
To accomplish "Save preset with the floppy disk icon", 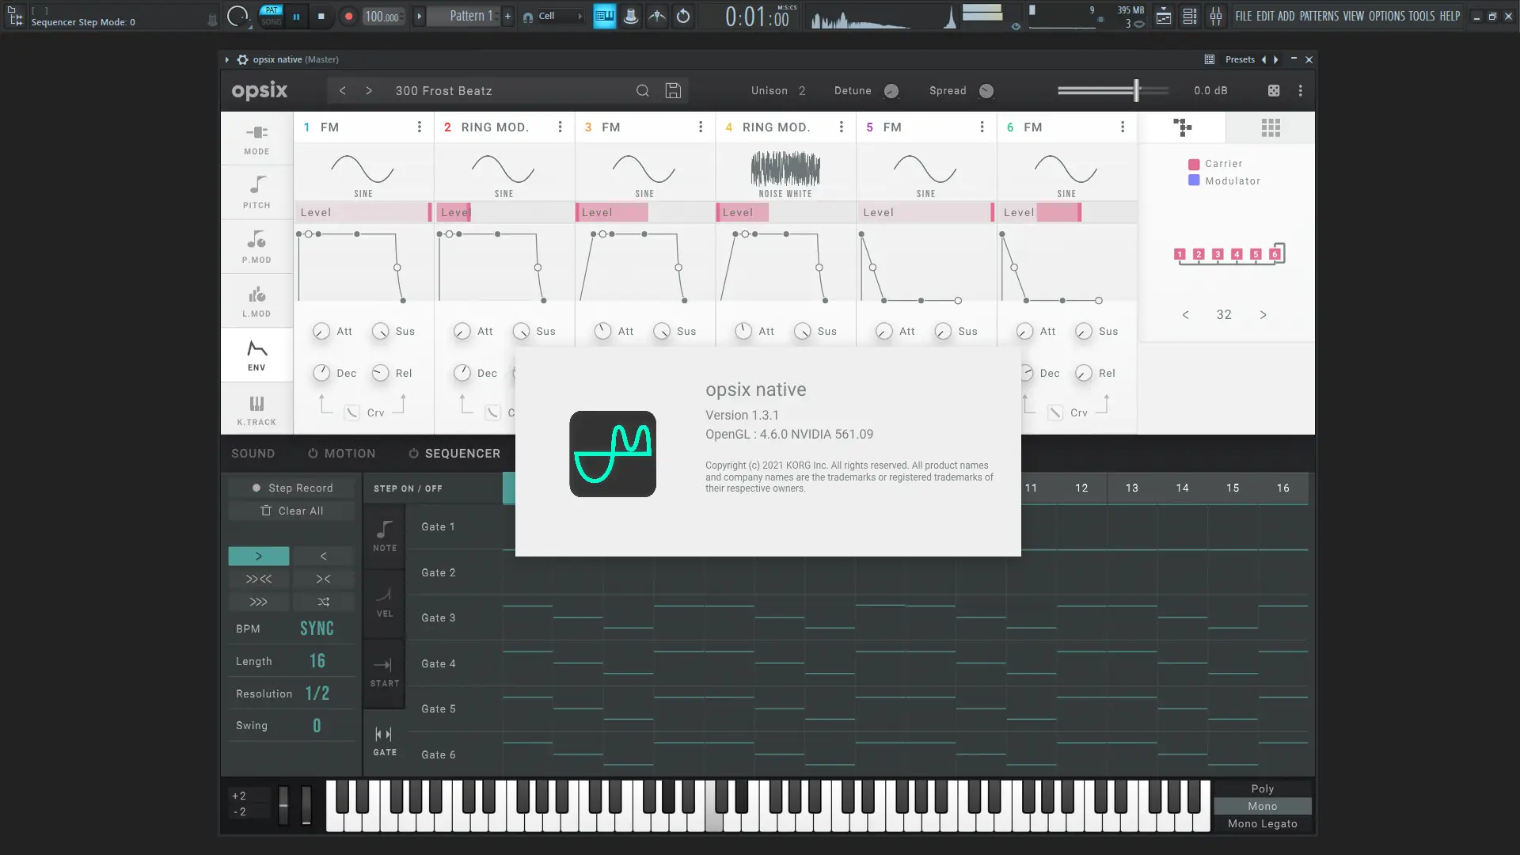I will (673, 91).
